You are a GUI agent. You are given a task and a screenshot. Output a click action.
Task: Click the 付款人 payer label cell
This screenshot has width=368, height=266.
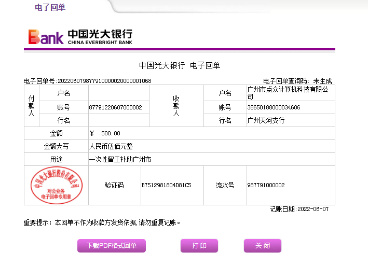pos(32,106)
